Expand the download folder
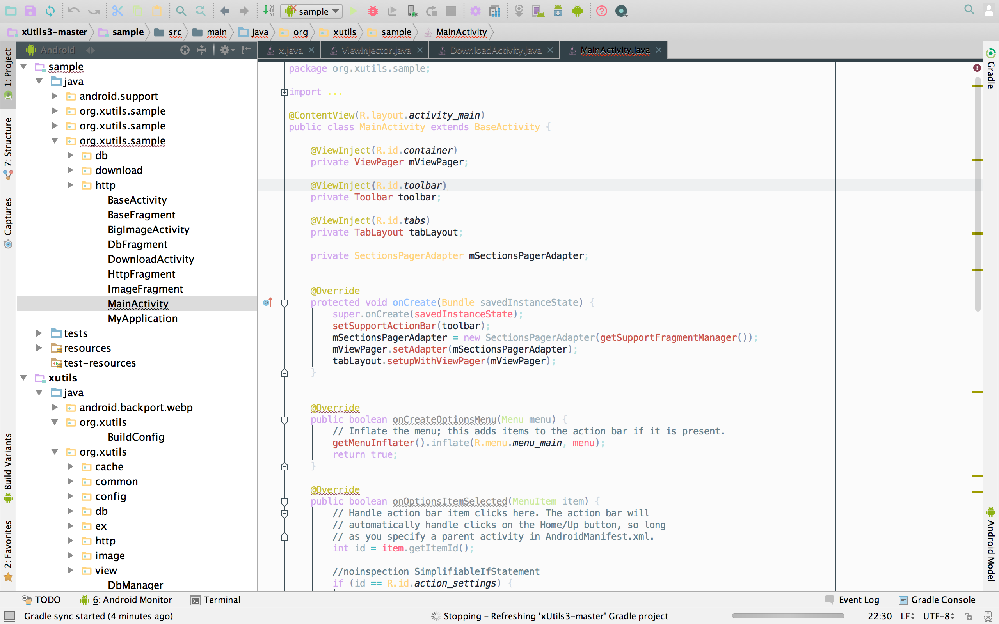The width and height of the screenshot is (999, 624). (70, 170)
